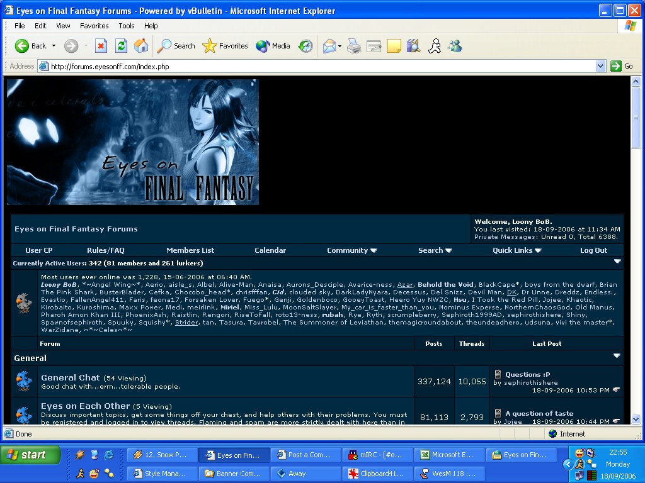This screenshot has height=483, width=645.
Task: Switch to Style Manager taskbar window
Action: [x=162, y=474]
